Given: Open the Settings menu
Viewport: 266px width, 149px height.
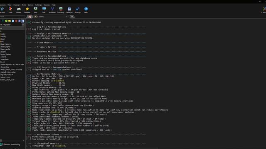Looking at the screenshot, I should 38,5.
